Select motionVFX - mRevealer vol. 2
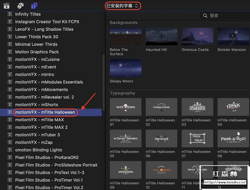The image size is (250, 190). pos(45,97)
